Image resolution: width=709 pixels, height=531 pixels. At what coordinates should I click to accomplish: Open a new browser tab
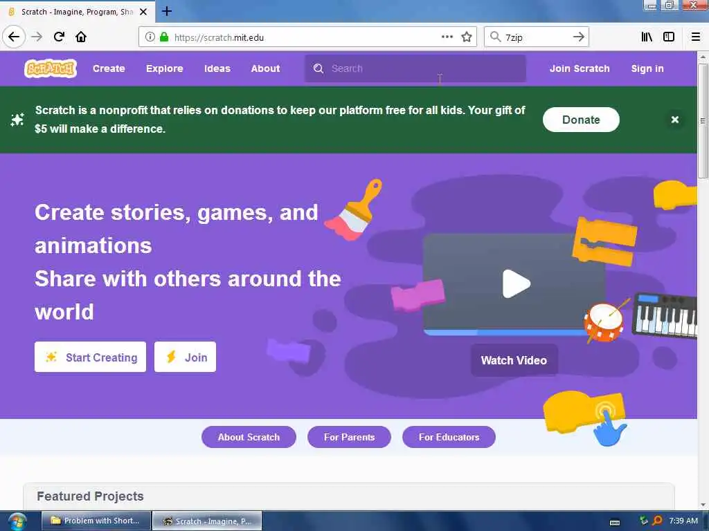(166, 11)
